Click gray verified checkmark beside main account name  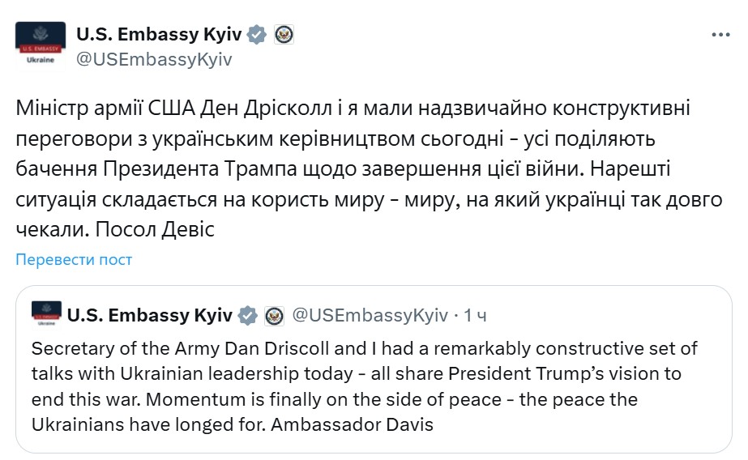(x=257, y=34)
